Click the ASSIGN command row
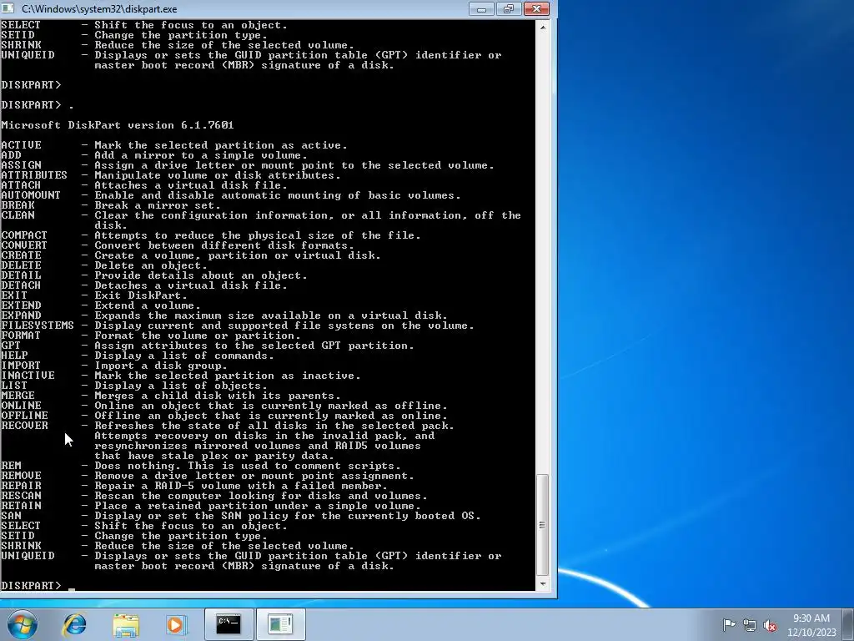Image resolution: width=854 pixels, height=641 pixels. click(x=247, y=165)
